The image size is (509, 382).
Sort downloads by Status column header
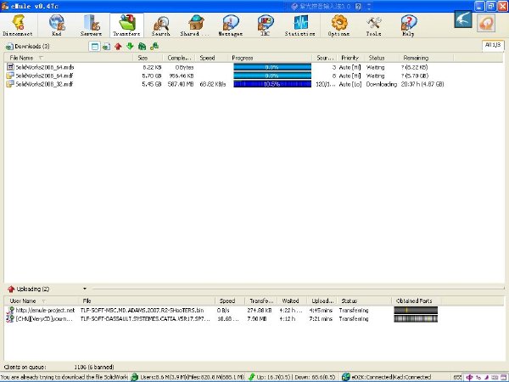click(382, 58)
